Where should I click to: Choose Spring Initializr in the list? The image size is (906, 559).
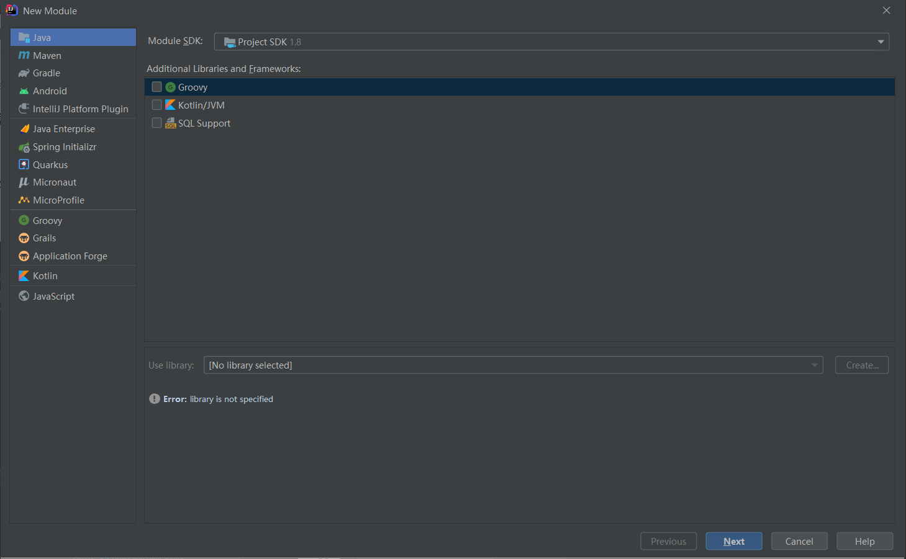73,147
